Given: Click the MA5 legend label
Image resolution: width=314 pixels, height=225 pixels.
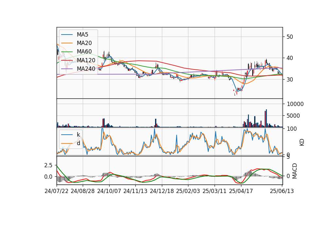Looking at the screenshot, I should (82, 35).
